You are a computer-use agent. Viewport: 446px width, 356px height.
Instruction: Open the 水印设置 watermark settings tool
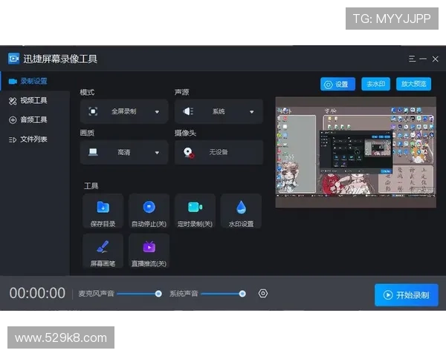[241, 211]
